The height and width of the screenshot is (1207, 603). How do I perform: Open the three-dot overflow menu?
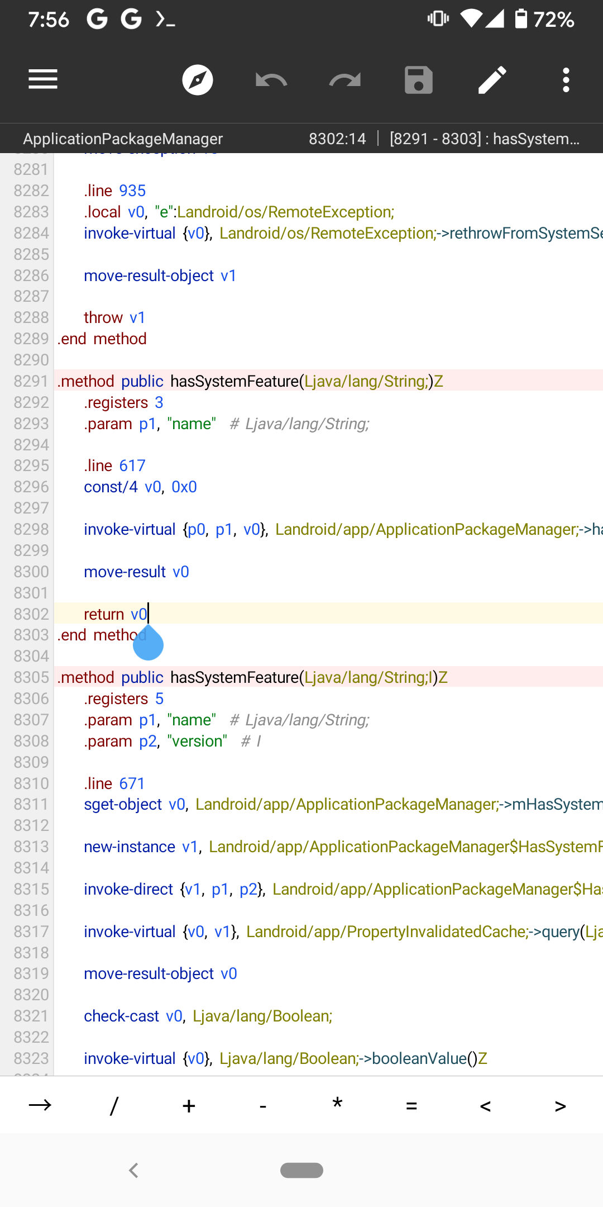click(566, 80)
